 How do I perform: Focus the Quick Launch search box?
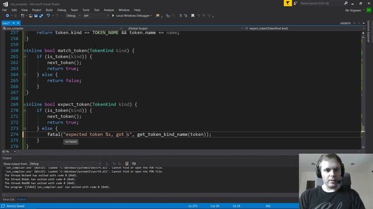[x=321, y=3]
